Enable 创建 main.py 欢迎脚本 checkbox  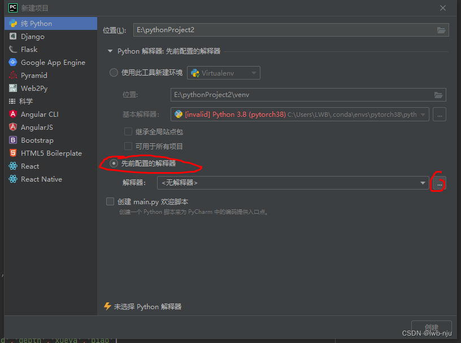[x=110, y=201]
